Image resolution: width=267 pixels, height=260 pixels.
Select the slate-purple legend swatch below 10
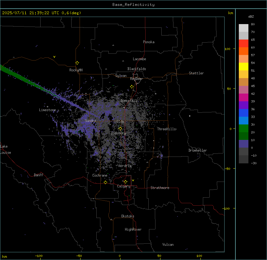click(243, 144)
